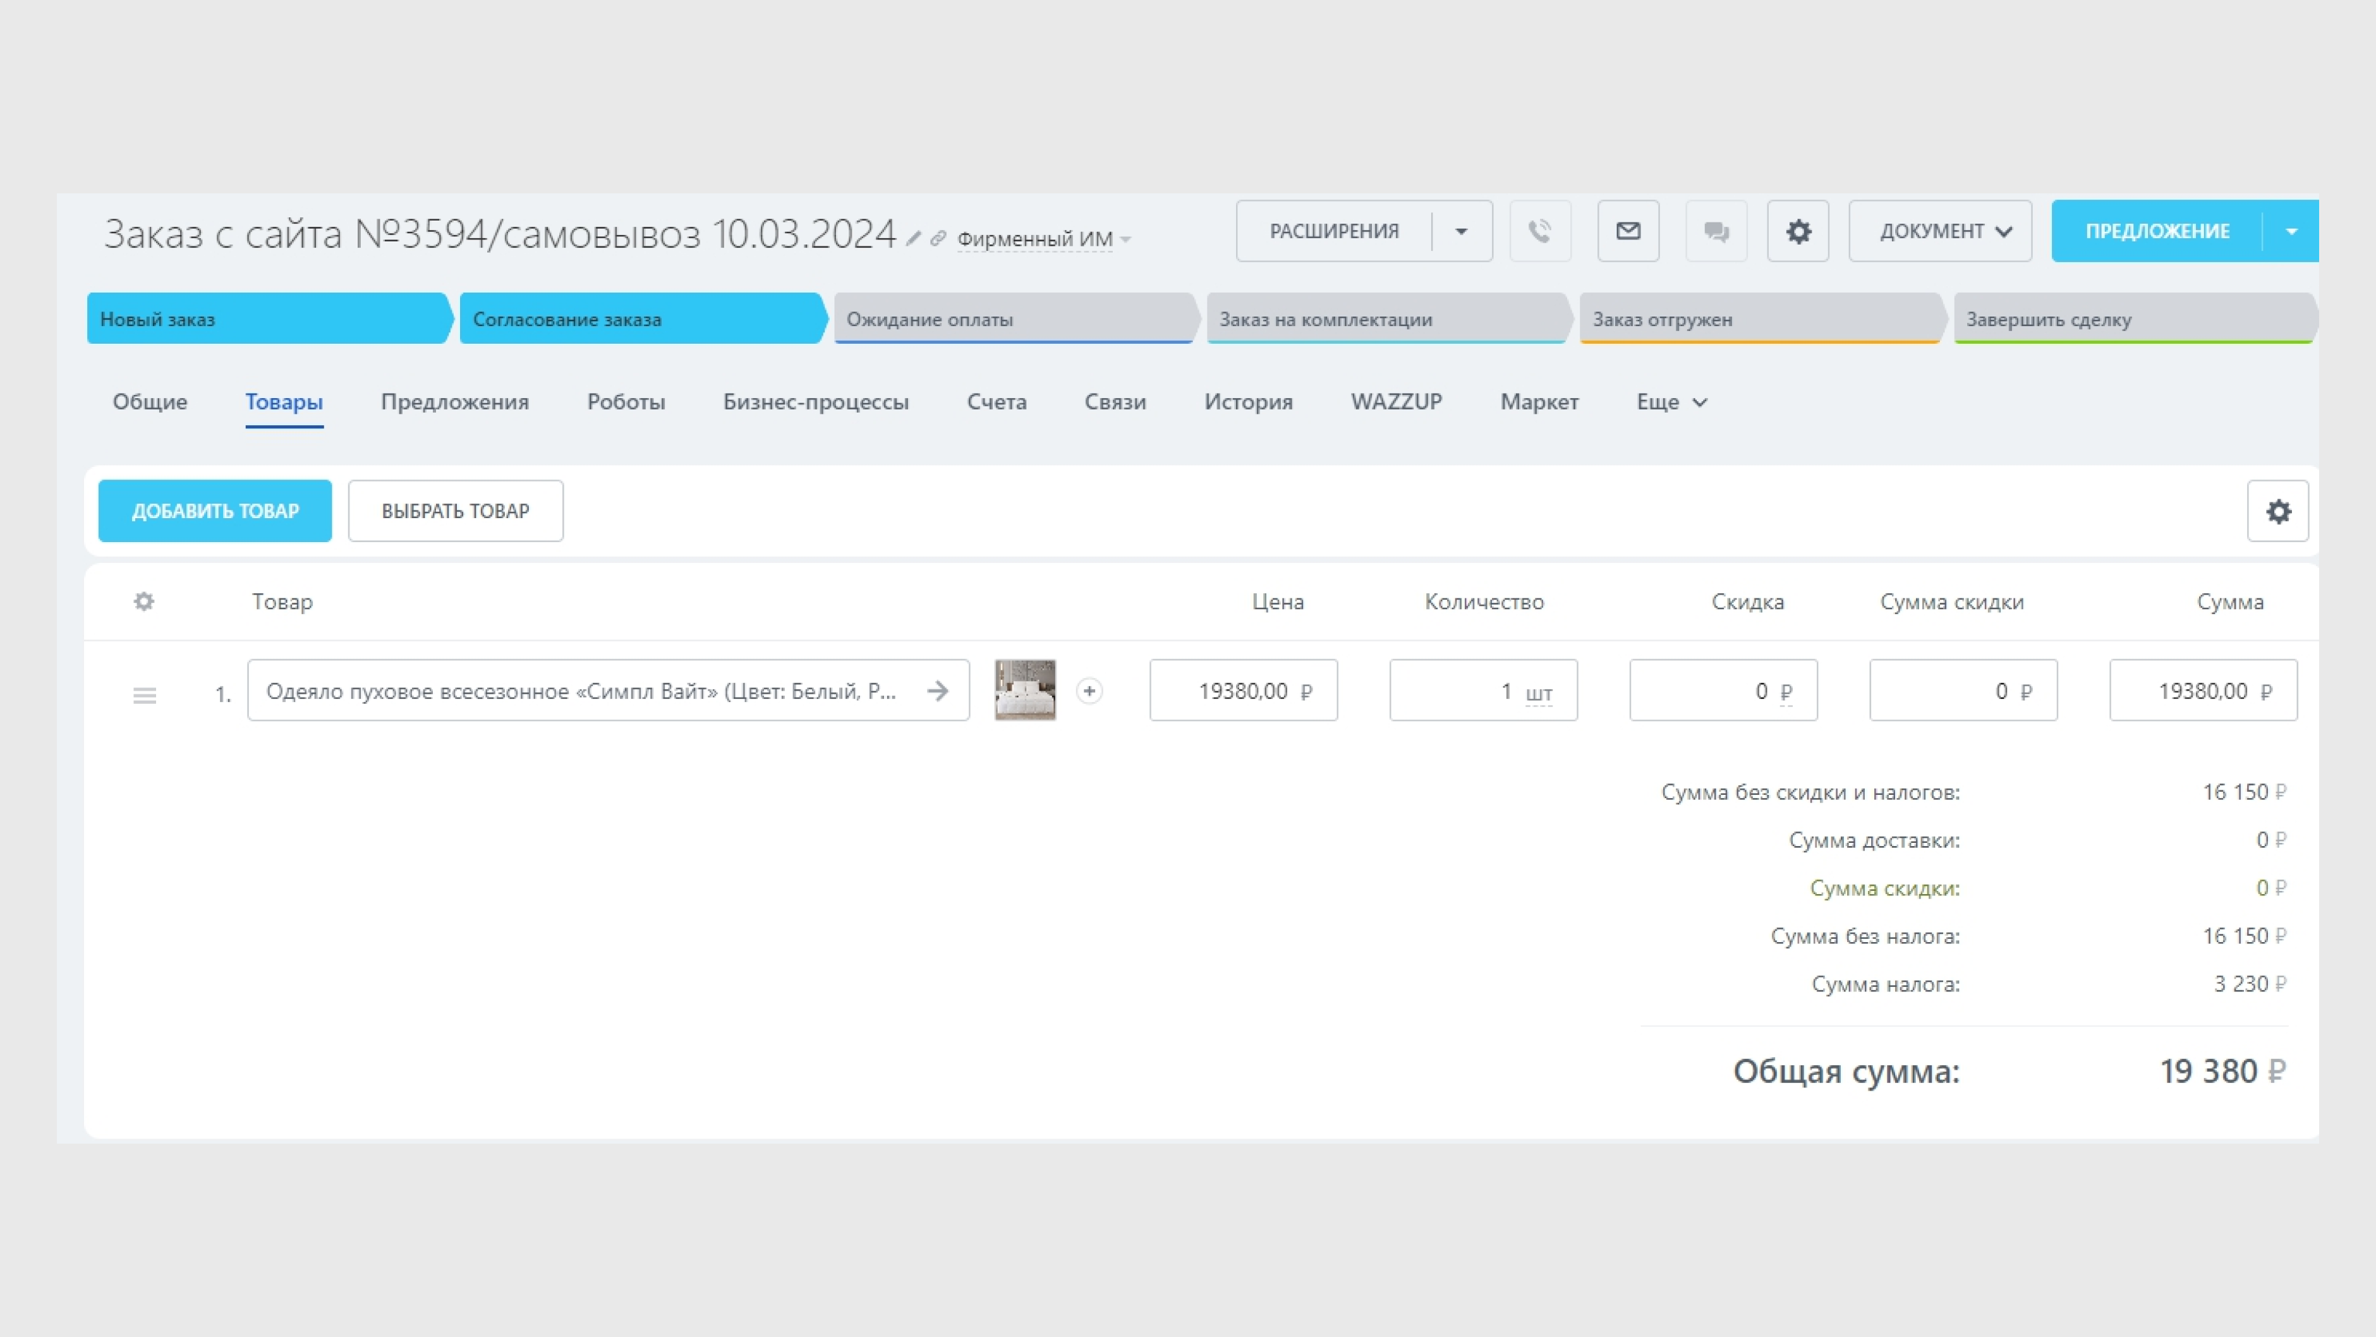Expand the Предложение button arrow

[x=2291, y=231]
